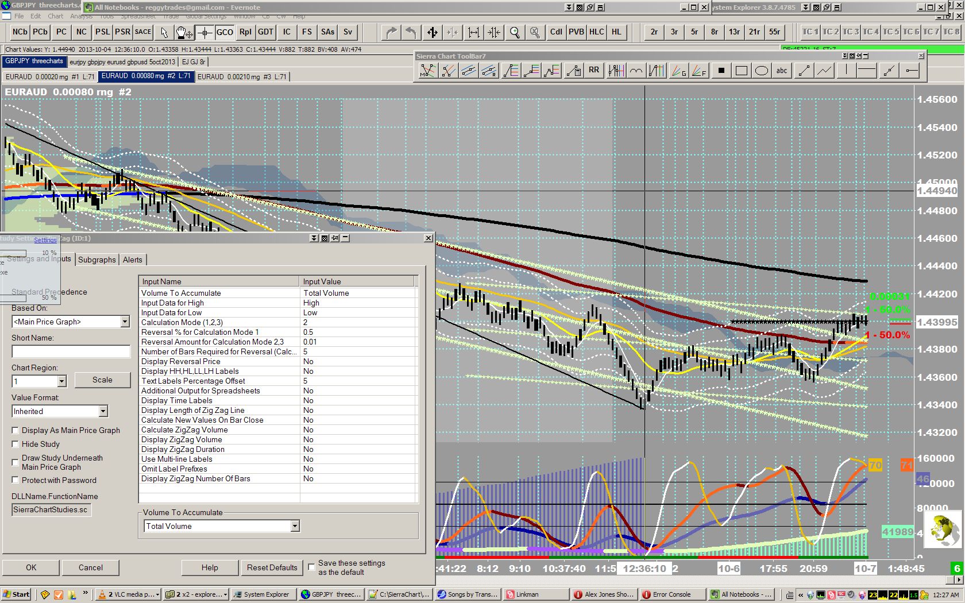Choose the abc text drawing tool
This screenshot has width=965, height=603.
point(782,71)
